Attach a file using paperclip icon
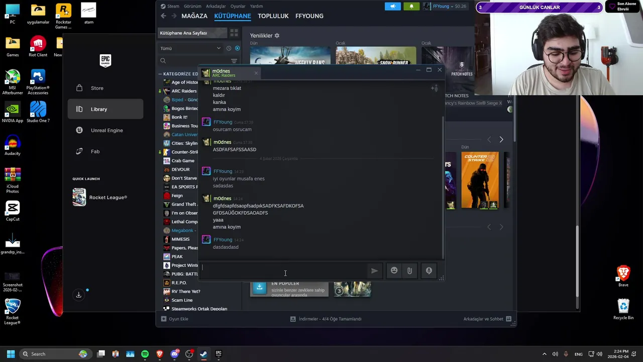The width and height of the screenshot is (643, 362). click(x=410, y=270)
